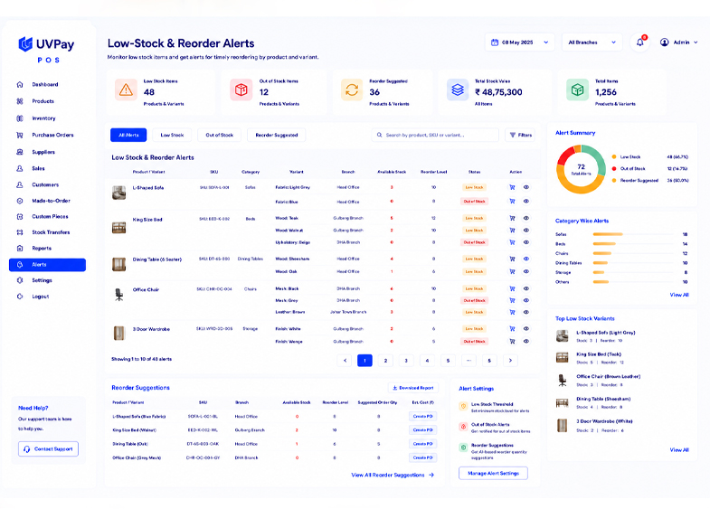Select the Reorder Suggested tab

(x=276, y=135)
